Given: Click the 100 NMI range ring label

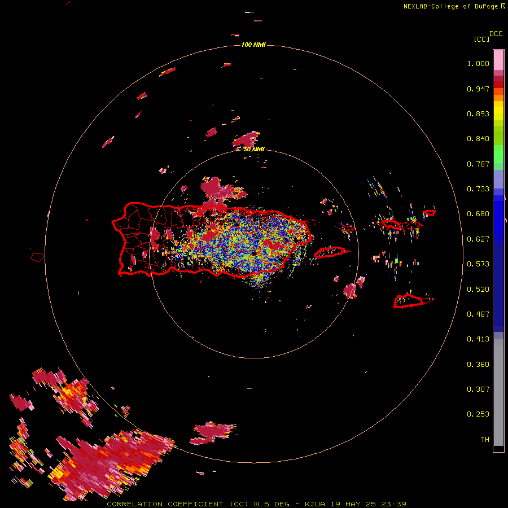Looking at the screenshot, I should coord(253,45).
